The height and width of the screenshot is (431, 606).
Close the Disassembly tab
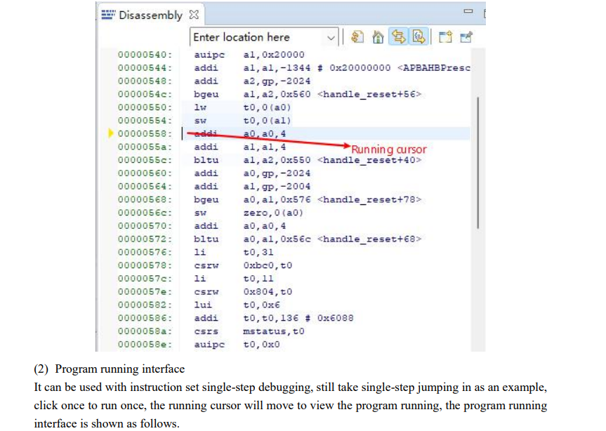(194, 15)
